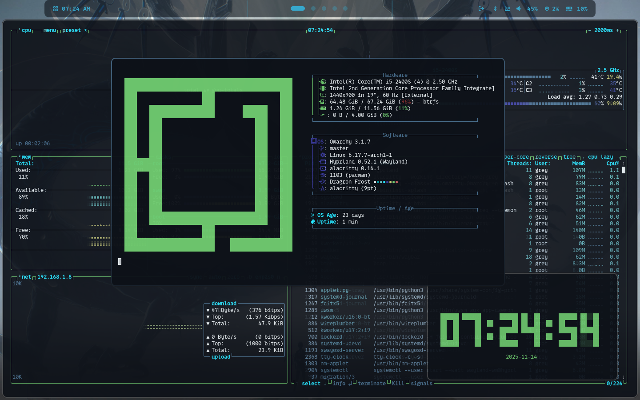Click the Omarchy OS icon in fastfetch output
Screen dimensions: 640x400
click(x=313, y=141)
